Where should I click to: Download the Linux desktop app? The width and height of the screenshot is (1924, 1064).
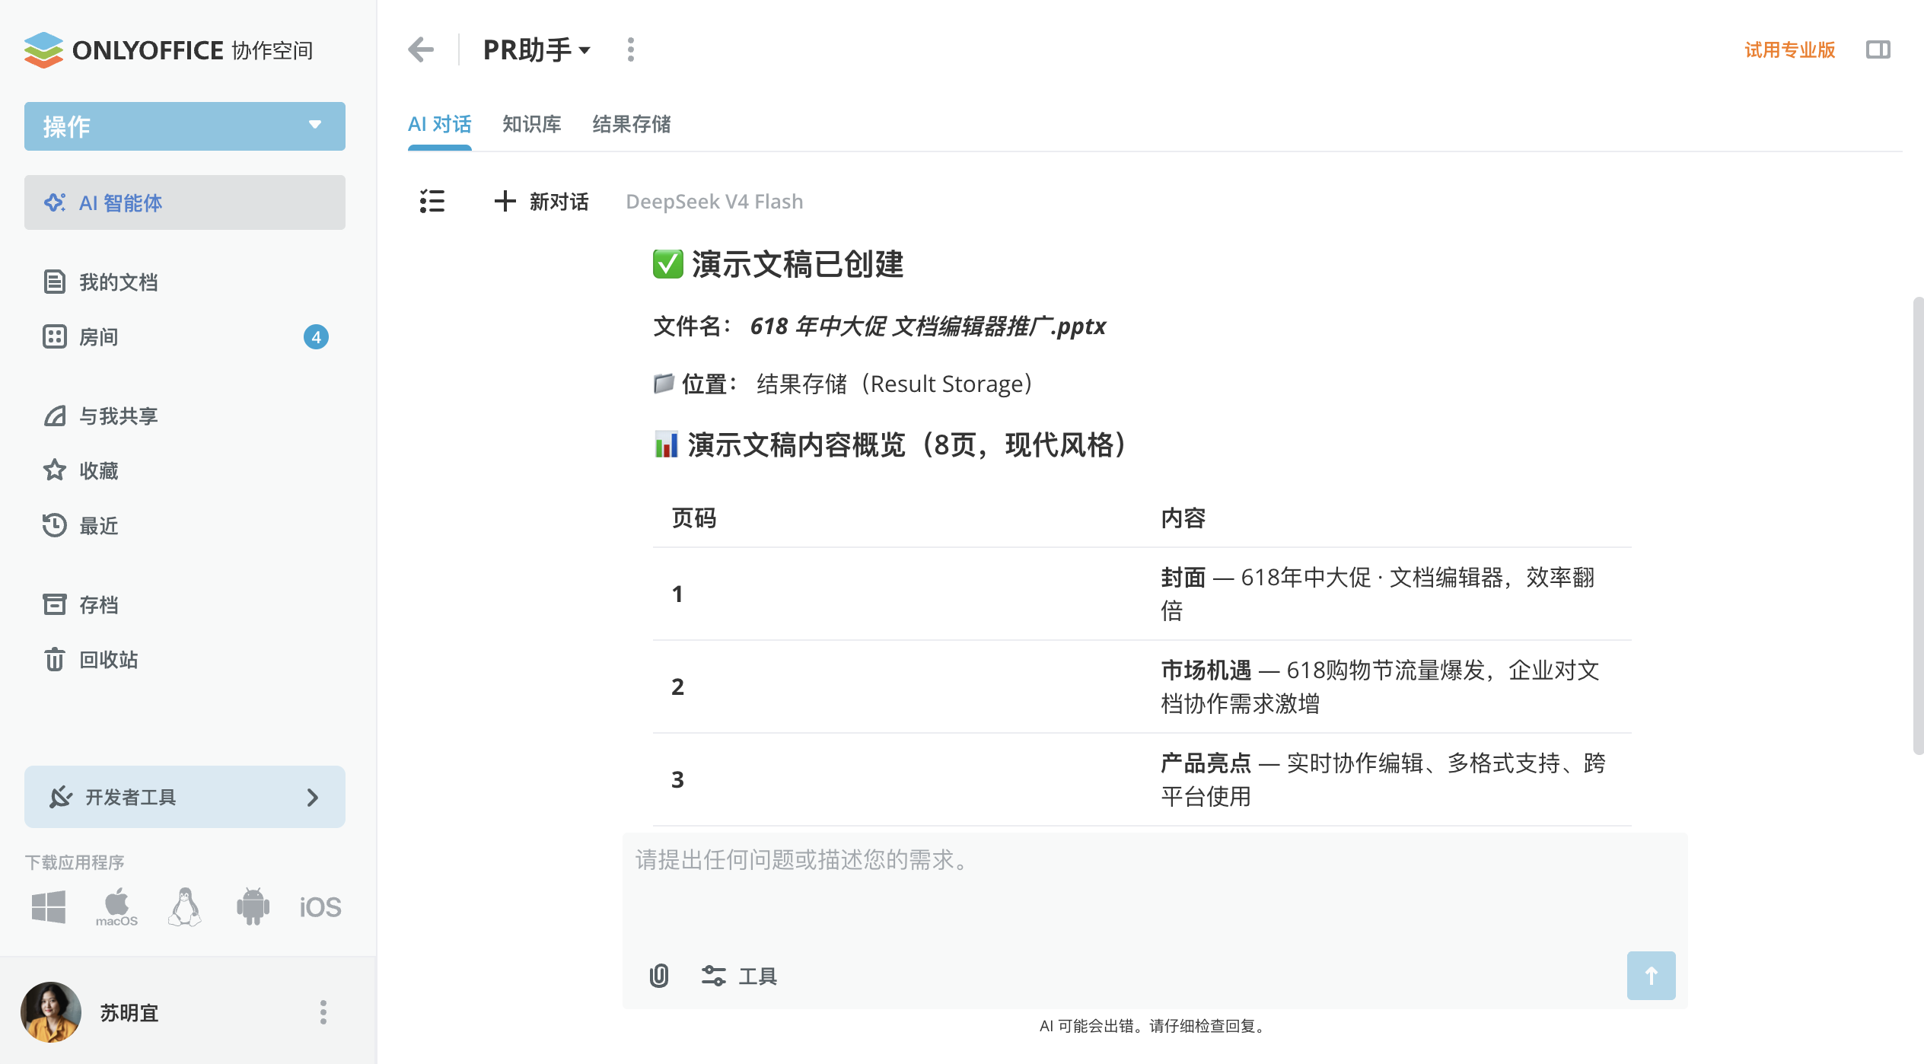pyautogui.click(x=185, y=907)
